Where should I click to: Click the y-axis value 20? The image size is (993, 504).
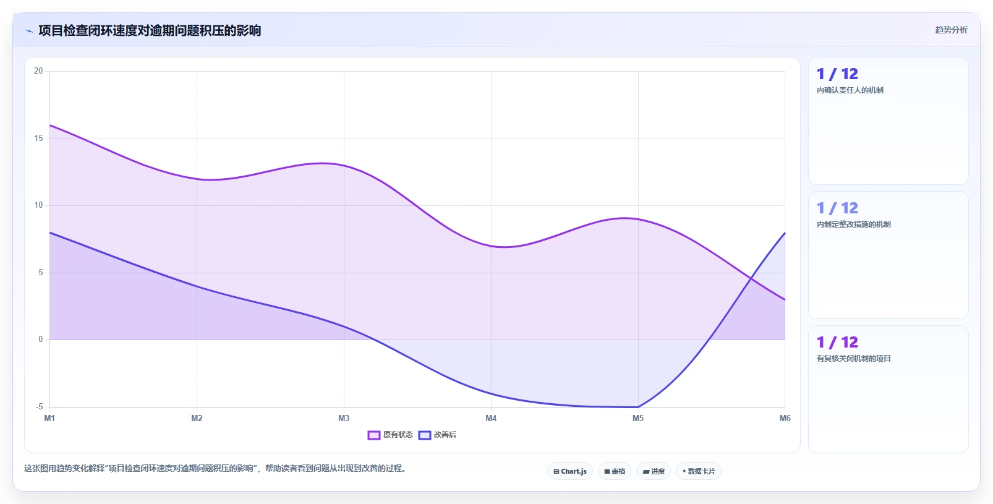pos(38,71)
